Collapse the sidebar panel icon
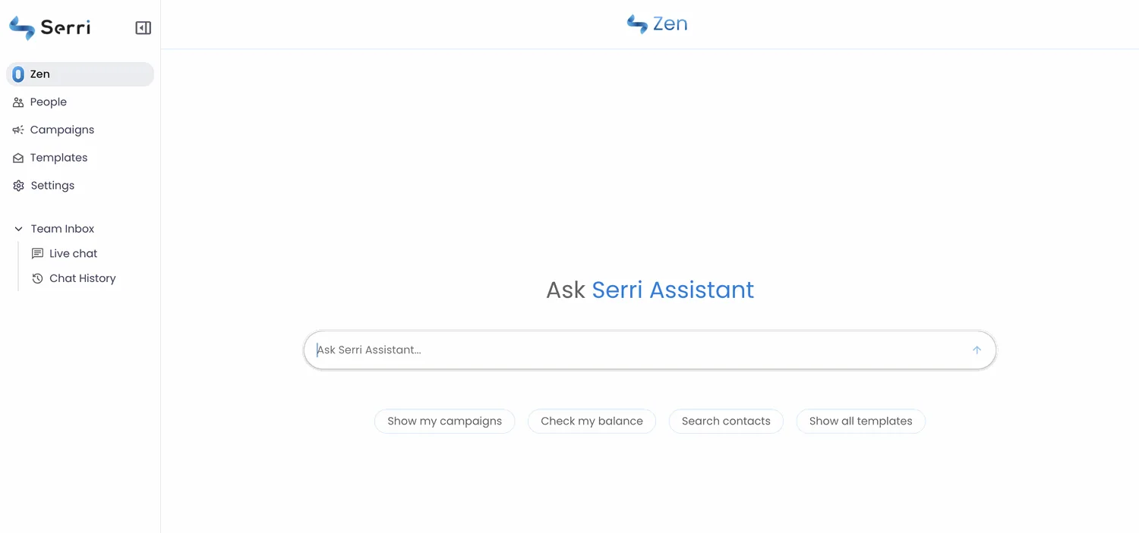Screen dimensions: 1139x533 pos(143,28)
